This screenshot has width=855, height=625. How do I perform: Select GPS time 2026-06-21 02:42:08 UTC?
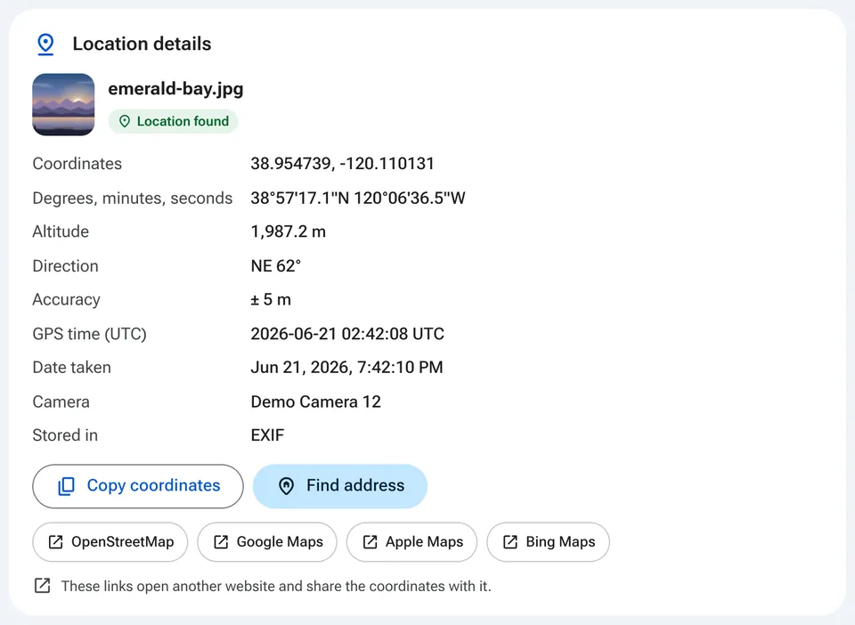click(347, 334)
